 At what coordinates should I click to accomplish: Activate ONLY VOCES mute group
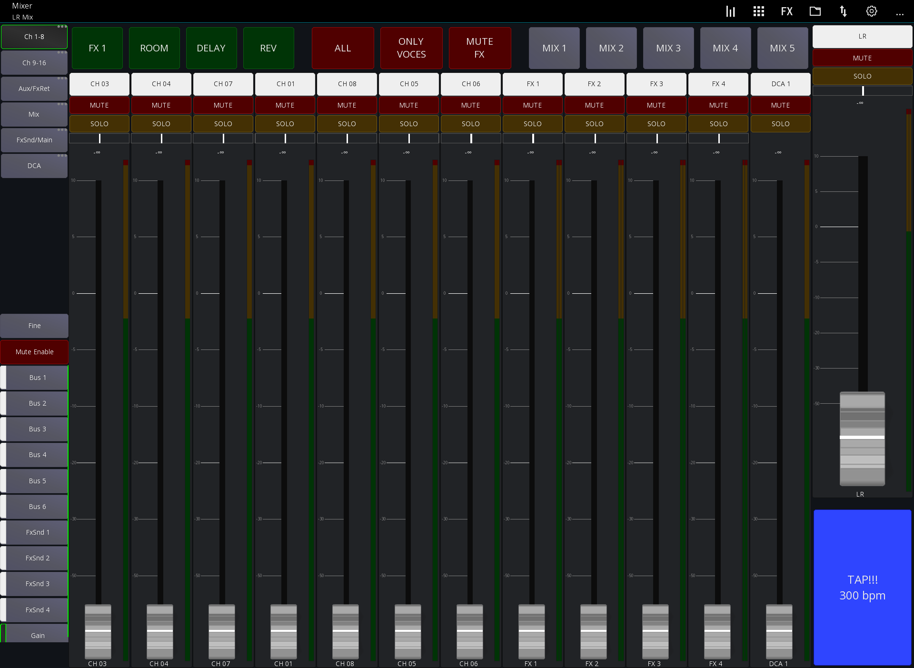coord(411,48)
